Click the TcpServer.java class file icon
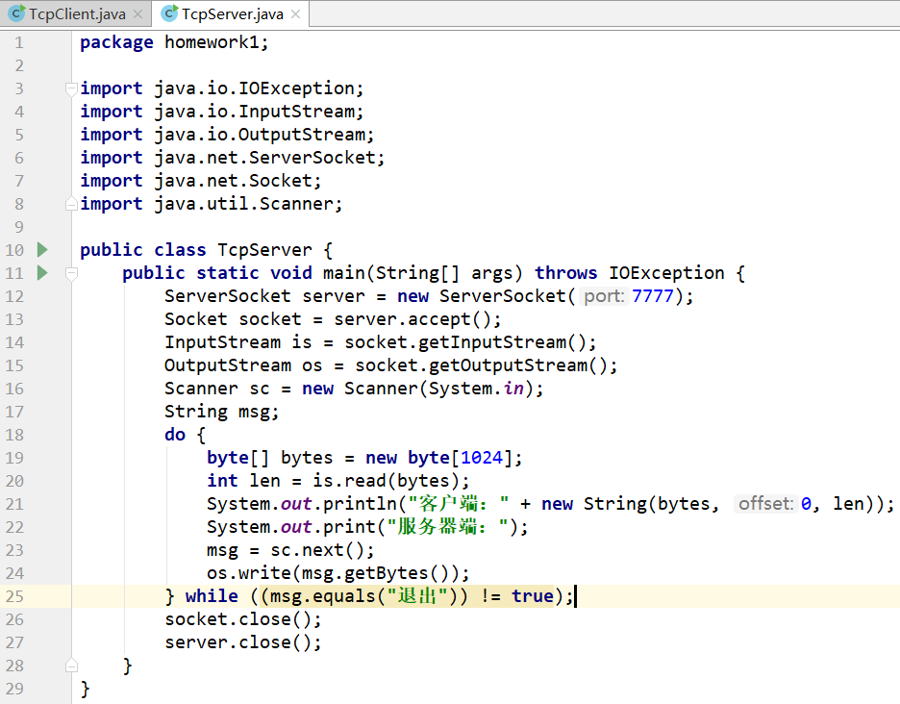This screenshot has height=704, width=900. click(169, 13)
